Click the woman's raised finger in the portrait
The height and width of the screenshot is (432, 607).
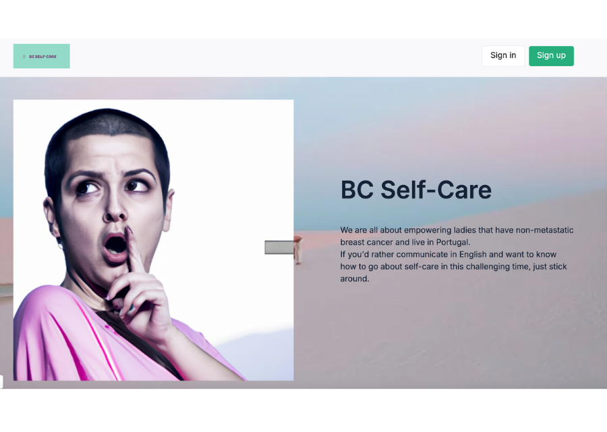[x=132, y=250]
